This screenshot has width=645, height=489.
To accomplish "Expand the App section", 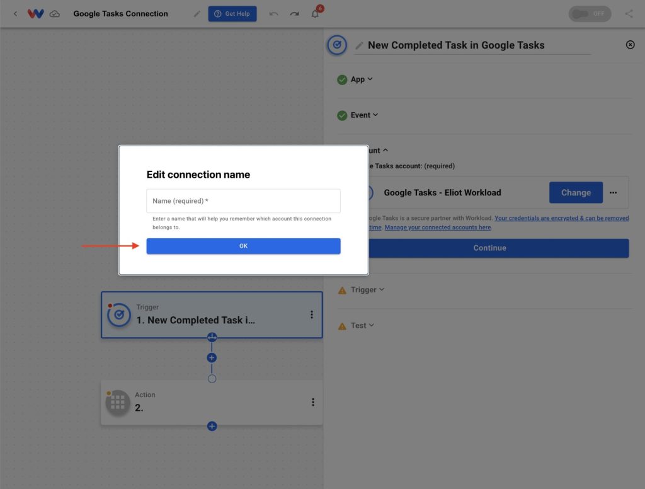I will point(362,79).
